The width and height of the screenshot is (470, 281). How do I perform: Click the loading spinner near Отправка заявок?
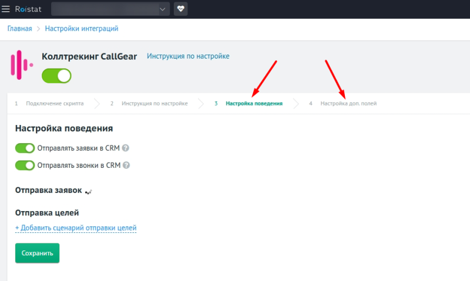click(x=89, y=192)
